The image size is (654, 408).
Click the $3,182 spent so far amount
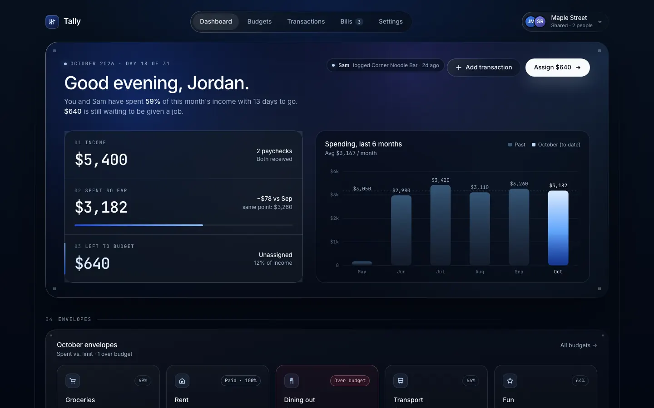[x=101, y=207]
